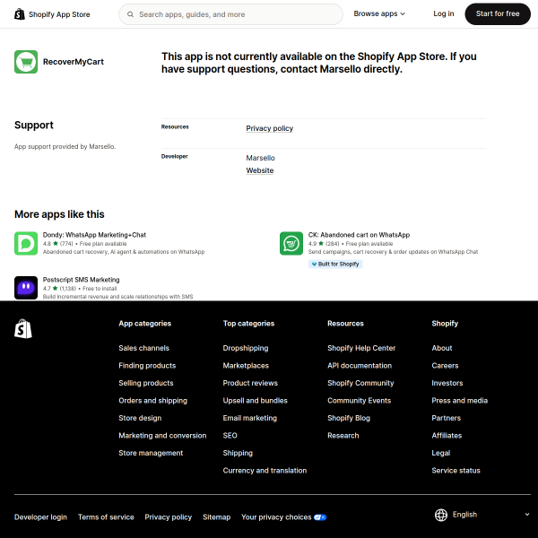Click the search magnifier icon

[x=130, y=14]
